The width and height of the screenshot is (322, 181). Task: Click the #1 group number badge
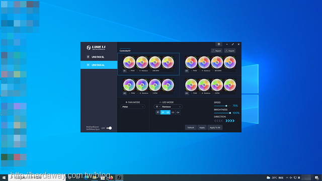124,70
